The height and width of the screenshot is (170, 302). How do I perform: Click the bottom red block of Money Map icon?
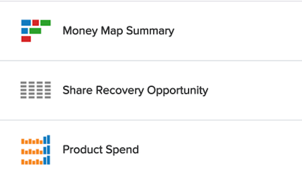pyautogui.click(x=26, y=39)
